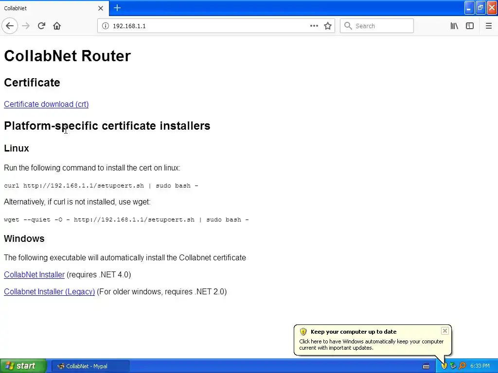
Task: Open the Library bookshelf icon
Action: click(x=454, y=26)
